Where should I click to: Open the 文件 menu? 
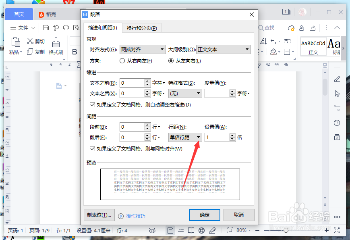point(23,27)
